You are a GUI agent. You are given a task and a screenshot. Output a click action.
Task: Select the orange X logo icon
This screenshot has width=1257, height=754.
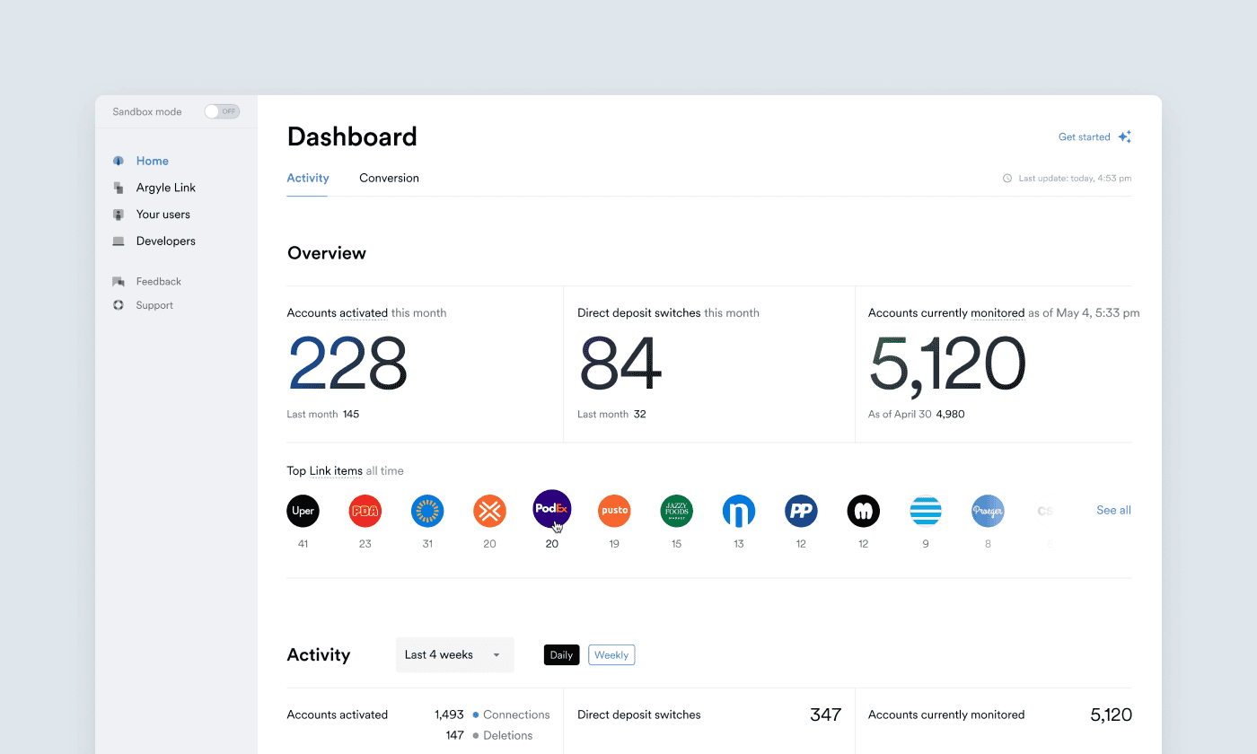(489, 511)
